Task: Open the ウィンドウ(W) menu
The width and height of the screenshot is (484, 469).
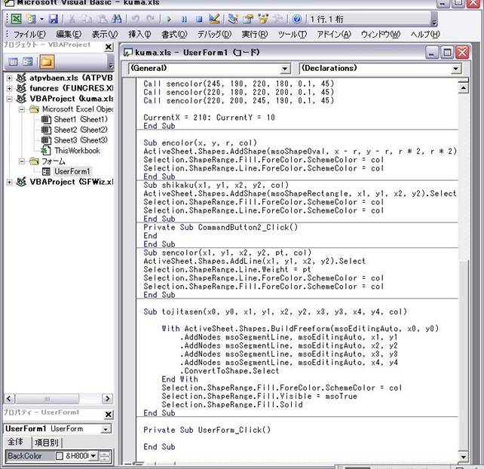Action: click(381, 34)
